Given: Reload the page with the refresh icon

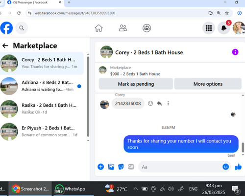Looking at the screenshot, I should (x=19, y=13).
